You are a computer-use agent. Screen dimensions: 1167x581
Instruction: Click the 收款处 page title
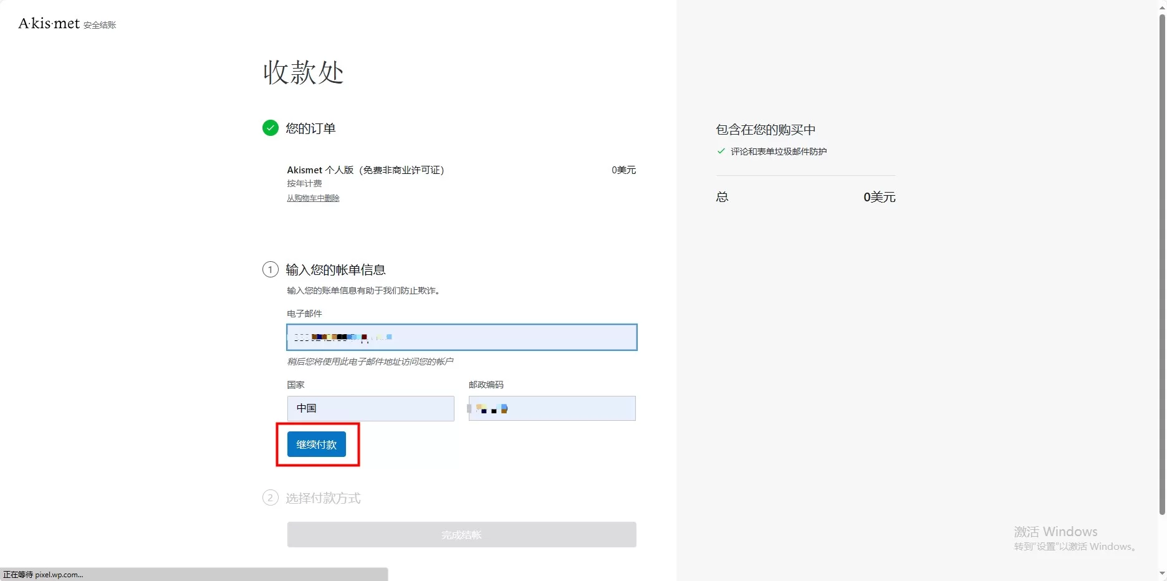(x=303, y=72)
